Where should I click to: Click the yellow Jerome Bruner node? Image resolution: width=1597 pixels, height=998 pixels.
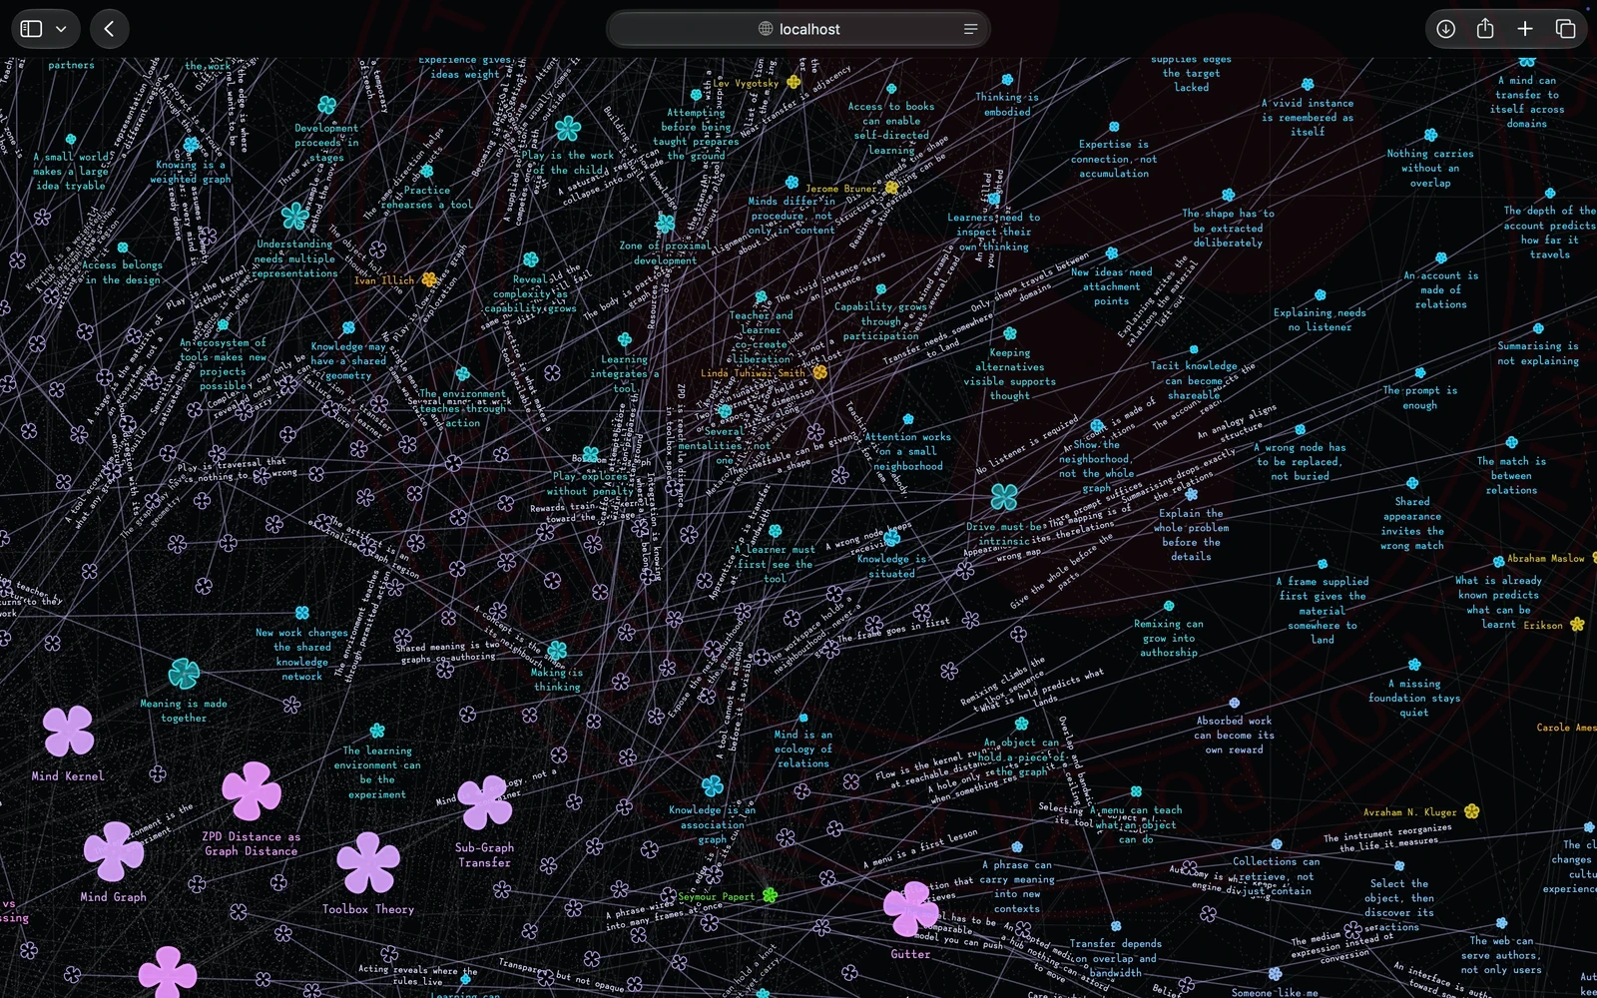pos(891,188)
